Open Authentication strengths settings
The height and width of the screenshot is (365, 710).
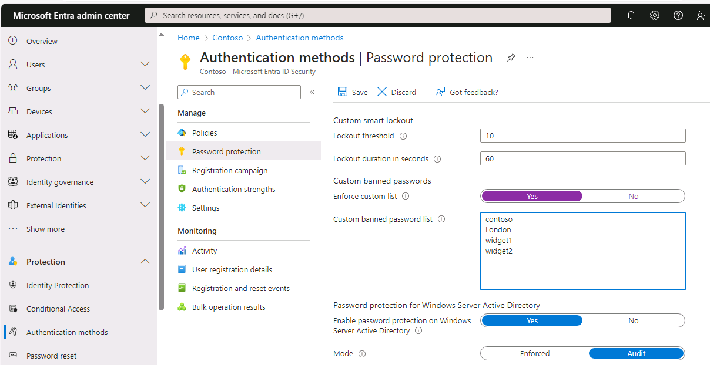pos(233,189)
